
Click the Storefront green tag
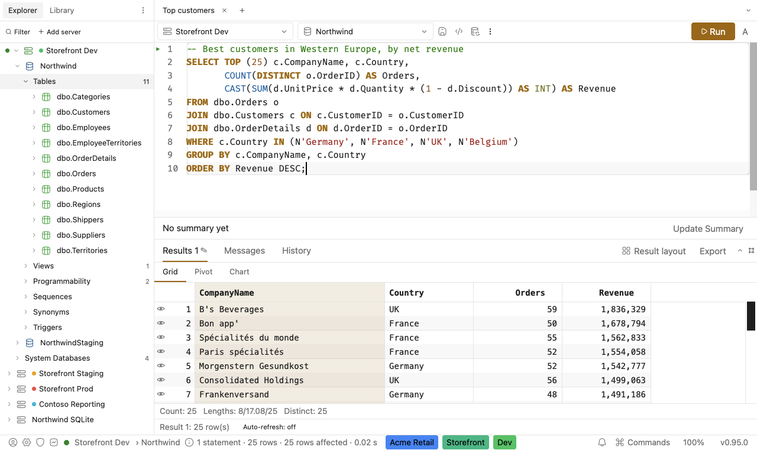click(465, 442)
